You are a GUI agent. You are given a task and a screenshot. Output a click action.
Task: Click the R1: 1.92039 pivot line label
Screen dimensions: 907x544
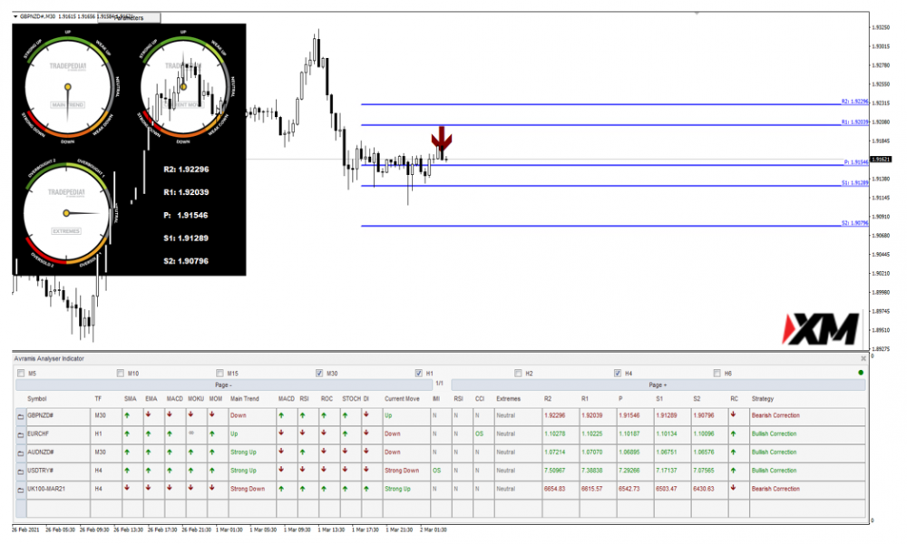pyautogui.click(x=855, y=122)
